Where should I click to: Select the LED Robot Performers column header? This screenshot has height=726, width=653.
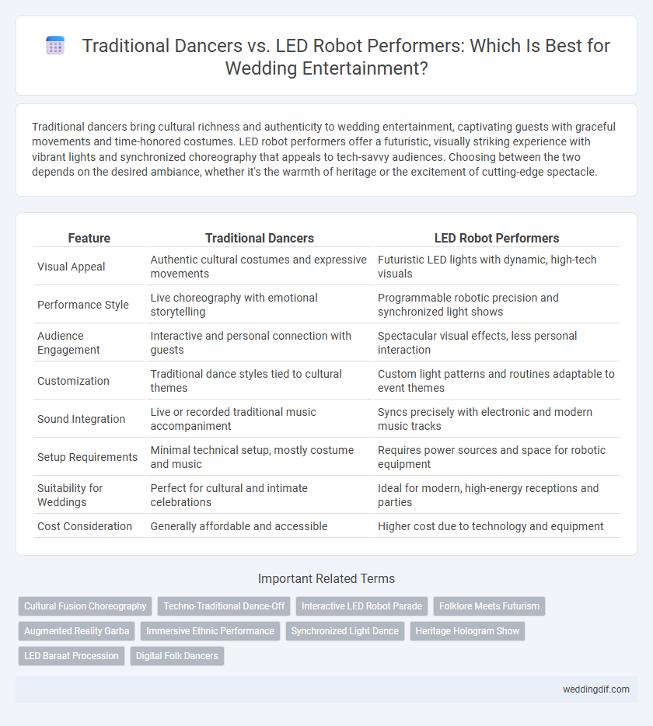click(497, 238)
